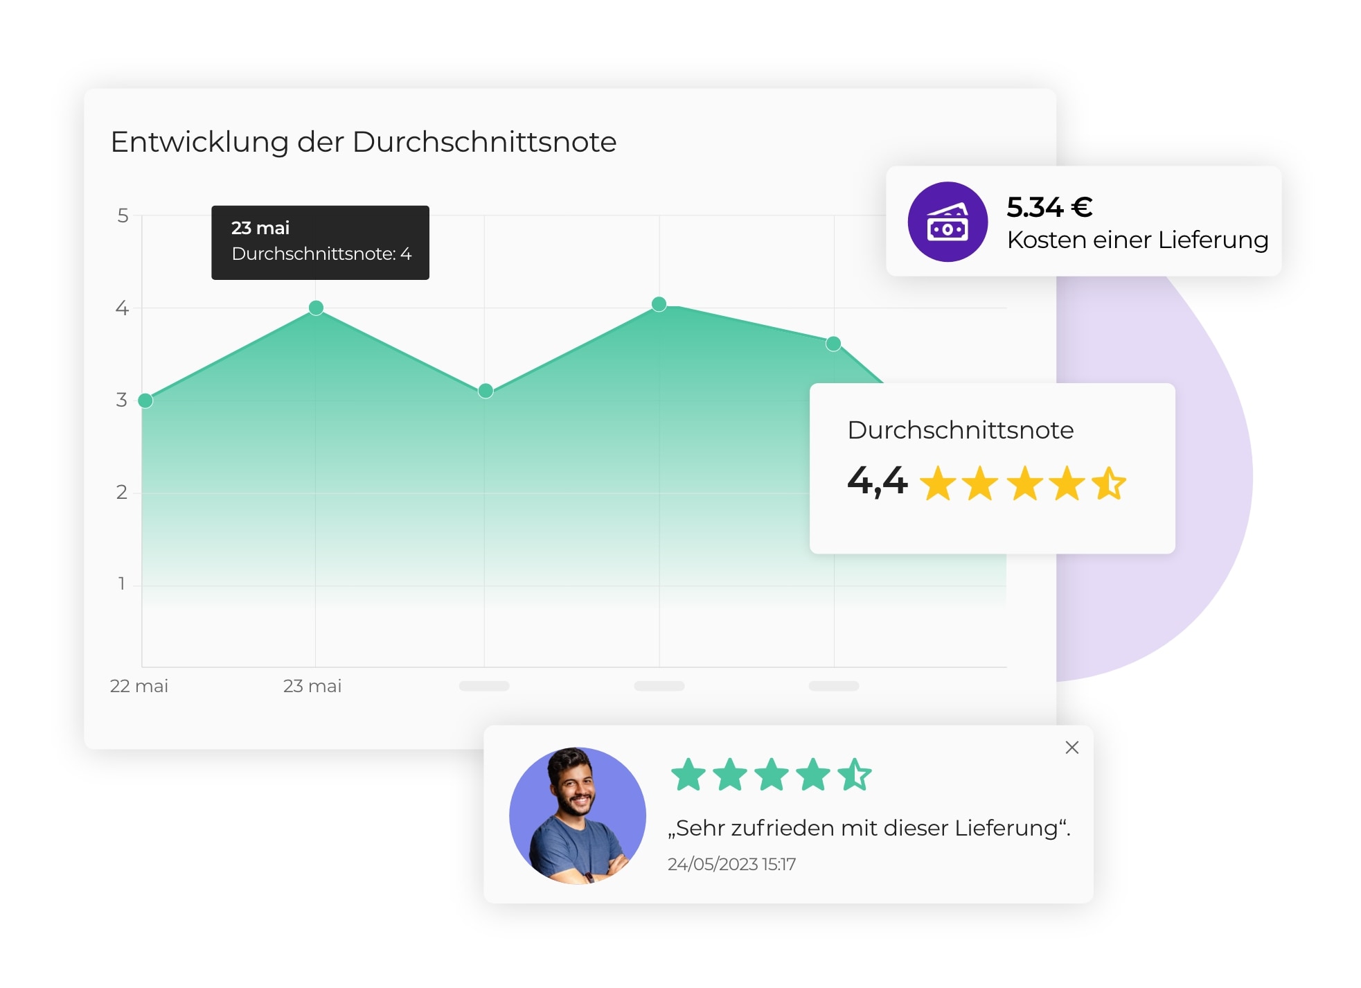Select the 23 mai data point on the chart
The image size is (1361, 988).
pyautogui.click(x=316, y=307)
